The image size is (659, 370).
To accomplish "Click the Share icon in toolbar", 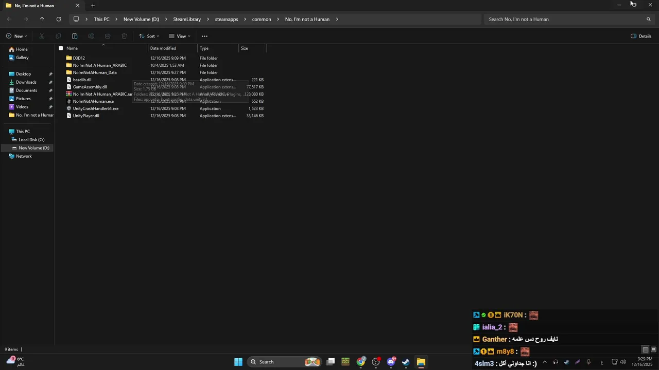I will 108,36.
